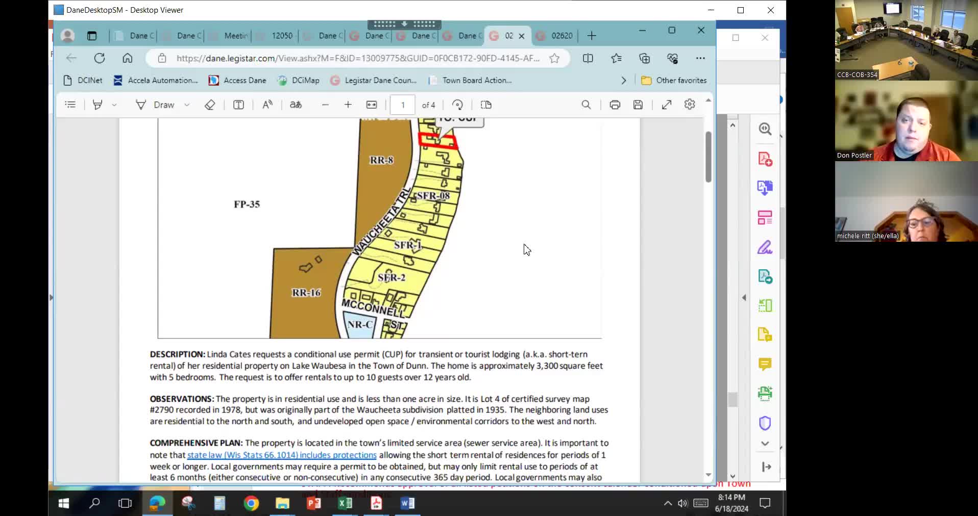Open the PDF viewer settings gear

pyautogui.click(x=690, y=105)
